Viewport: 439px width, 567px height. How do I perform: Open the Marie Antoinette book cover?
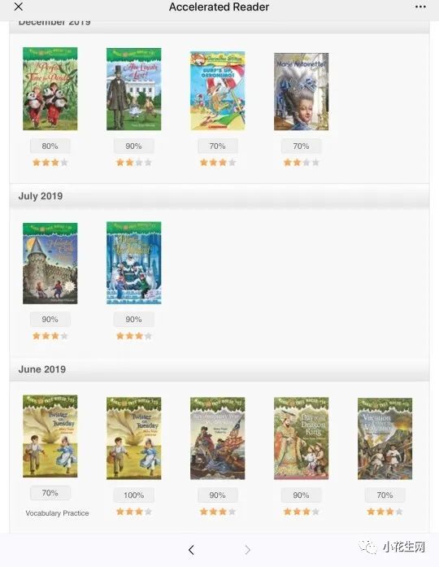302,91
